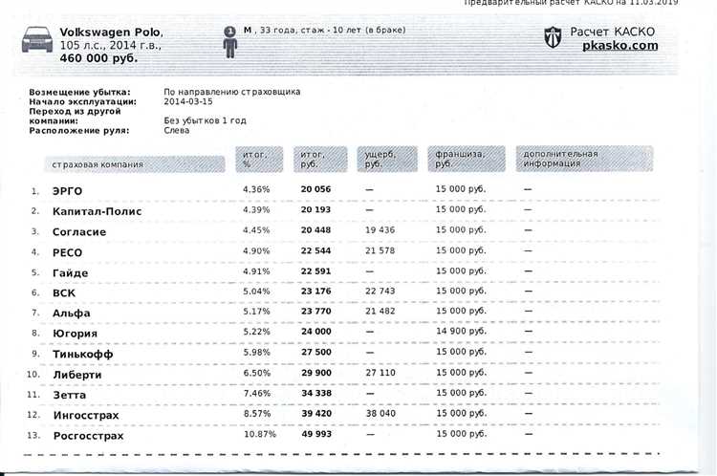Select the ВСК company name
This screenshot has width=717, height=476.
pos(64,293)
